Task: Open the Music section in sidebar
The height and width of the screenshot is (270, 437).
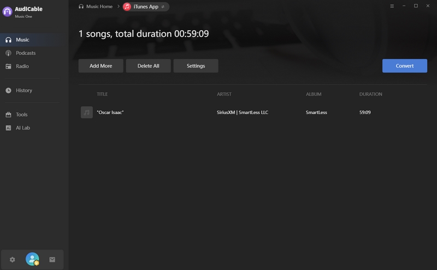Action: [x=30, y=40]
